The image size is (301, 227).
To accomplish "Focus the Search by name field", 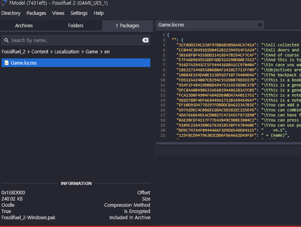I will [74, 40].
